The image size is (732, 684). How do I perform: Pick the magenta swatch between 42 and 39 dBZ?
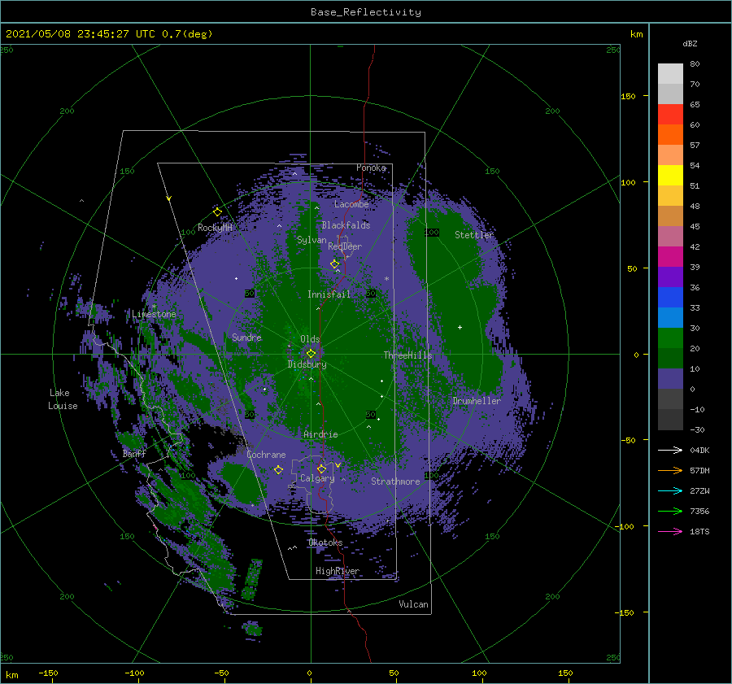pos(670,257)
